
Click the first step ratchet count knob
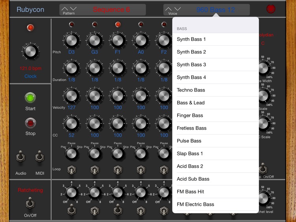coord(71,192)
